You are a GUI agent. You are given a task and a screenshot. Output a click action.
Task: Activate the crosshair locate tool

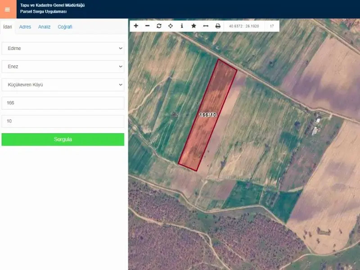pyautogui.click(x=171, y=26)
